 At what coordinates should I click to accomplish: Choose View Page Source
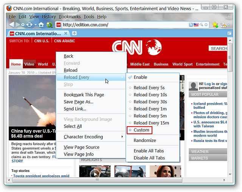pos(91,147)
